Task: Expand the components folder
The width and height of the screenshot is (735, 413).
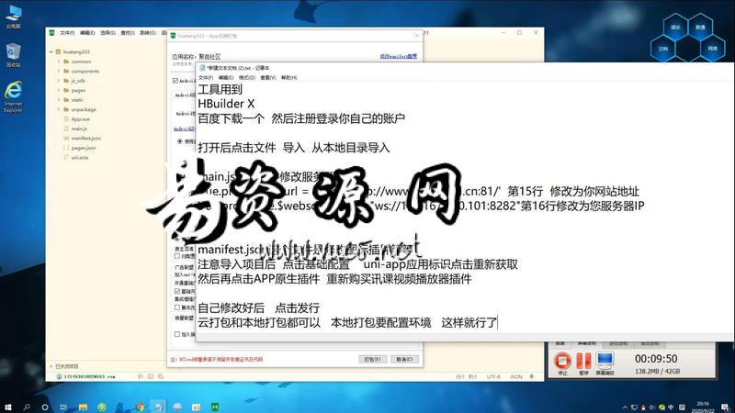Action: point(59,72)
